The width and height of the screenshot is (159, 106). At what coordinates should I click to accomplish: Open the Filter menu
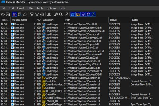pos(30,8)
